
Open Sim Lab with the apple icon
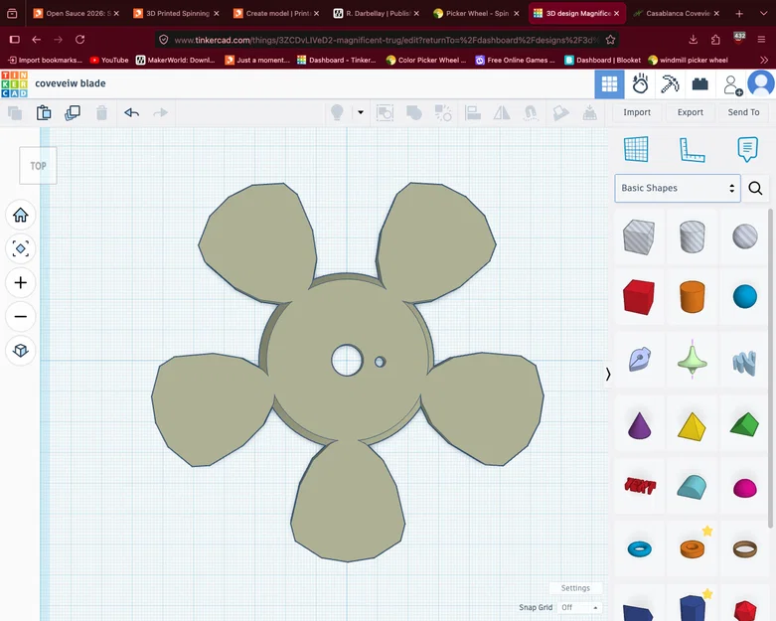[640, 84]
